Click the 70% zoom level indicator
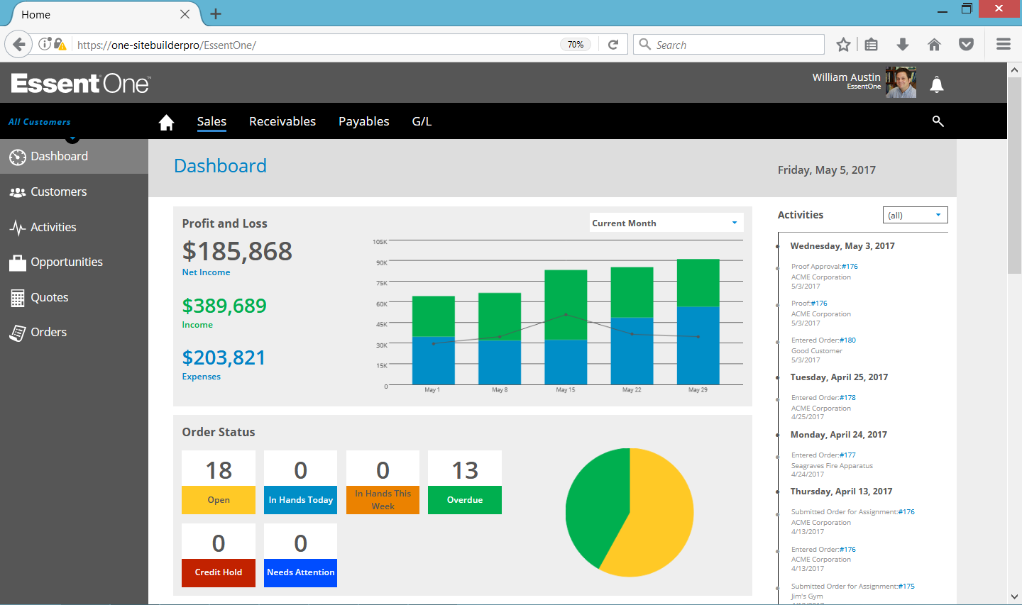Screen dimensions: 1022x605 click(x=576, y=45)
